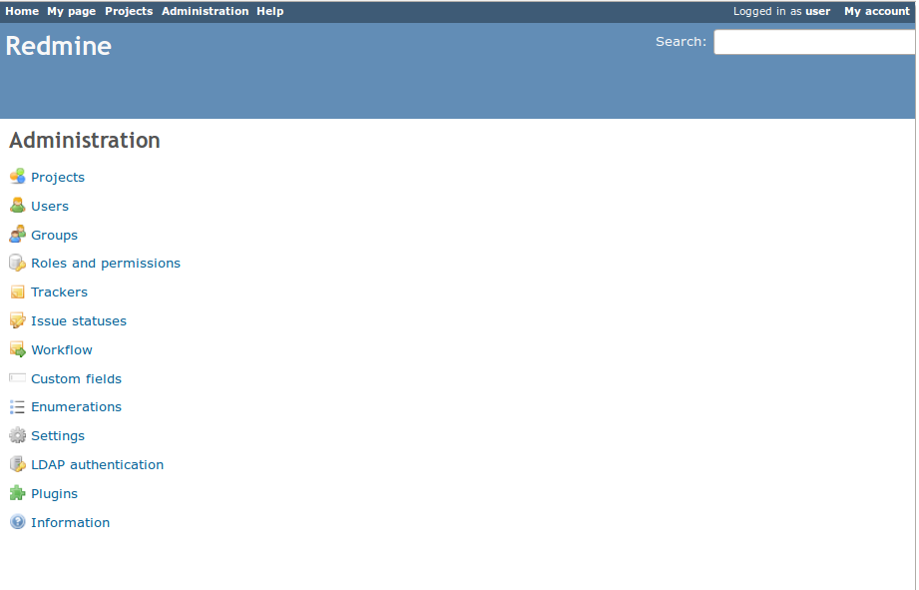Open Issue statuses page
This screenshot has height=590, width=919.
79,321
